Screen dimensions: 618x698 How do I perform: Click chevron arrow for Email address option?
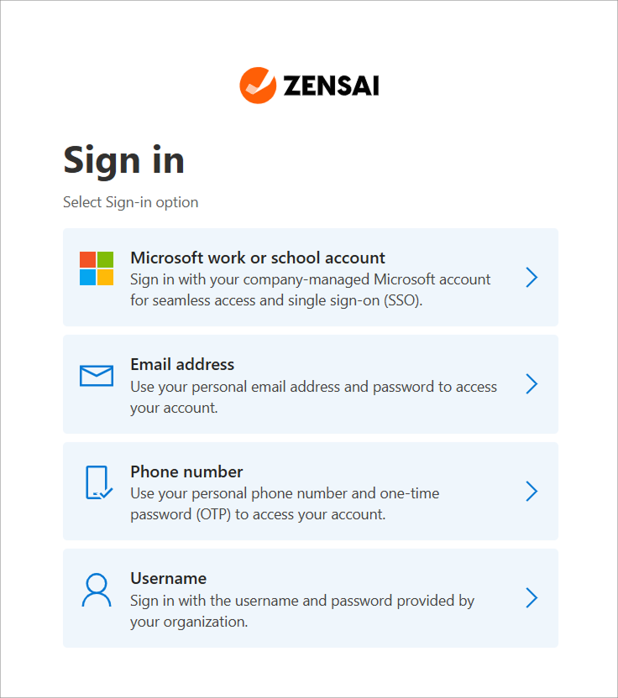tap(532, 384)
